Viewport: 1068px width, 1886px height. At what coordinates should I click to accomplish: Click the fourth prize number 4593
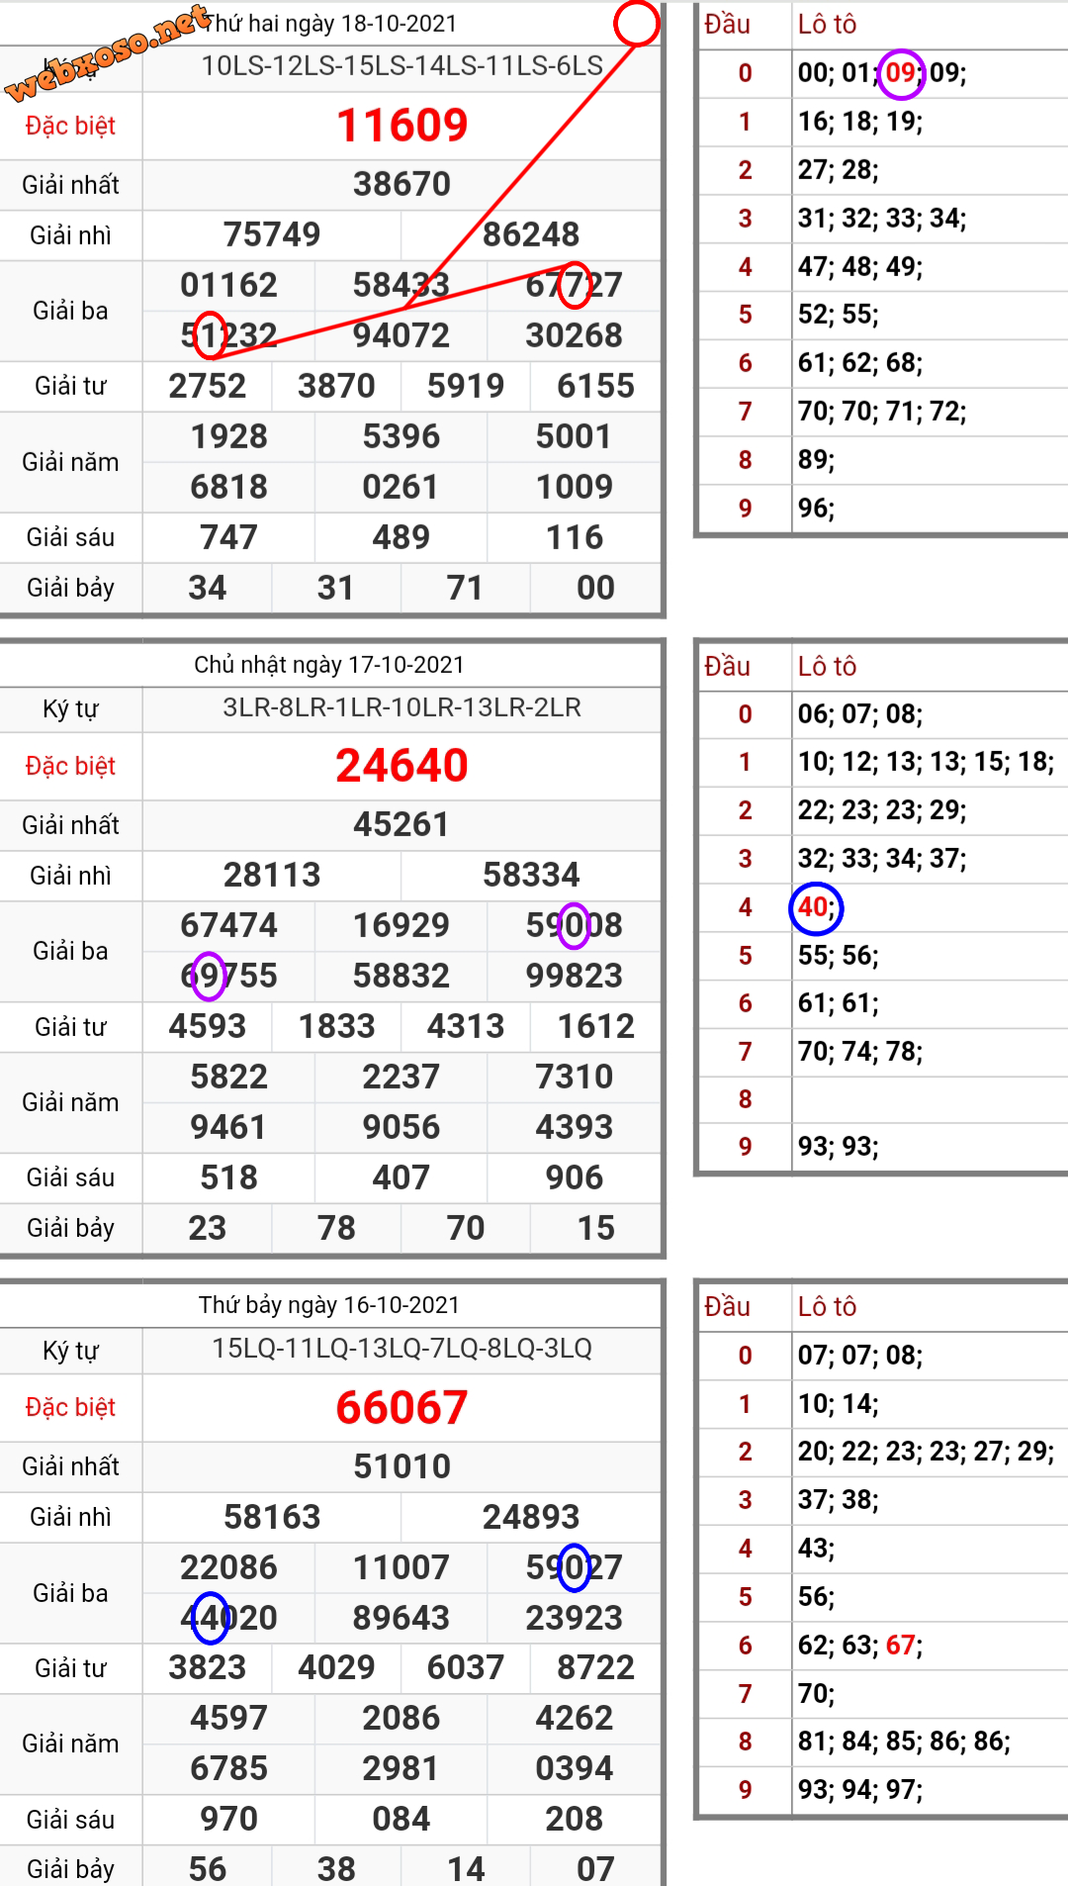[x=208, y=1026]
